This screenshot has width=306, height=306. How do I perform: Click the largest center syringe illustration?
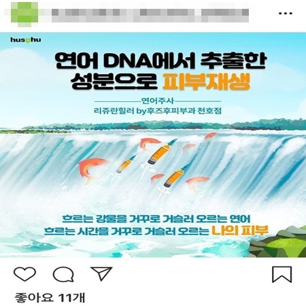point(161,152)
